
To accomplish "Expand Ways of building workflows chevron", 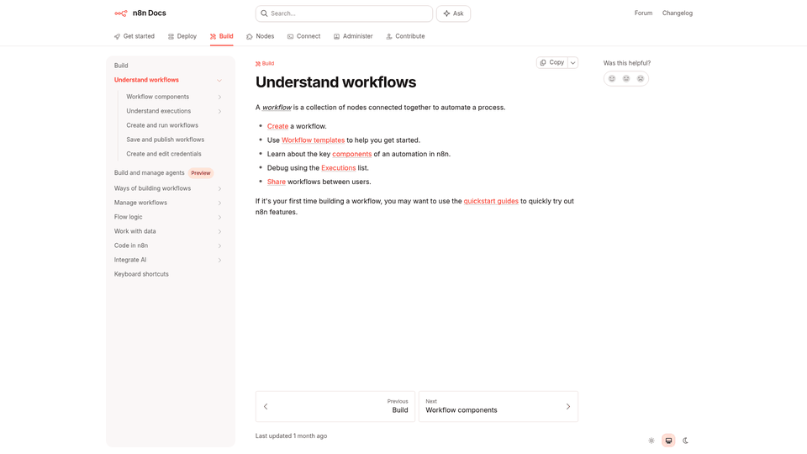I will [x=219, y=188].
